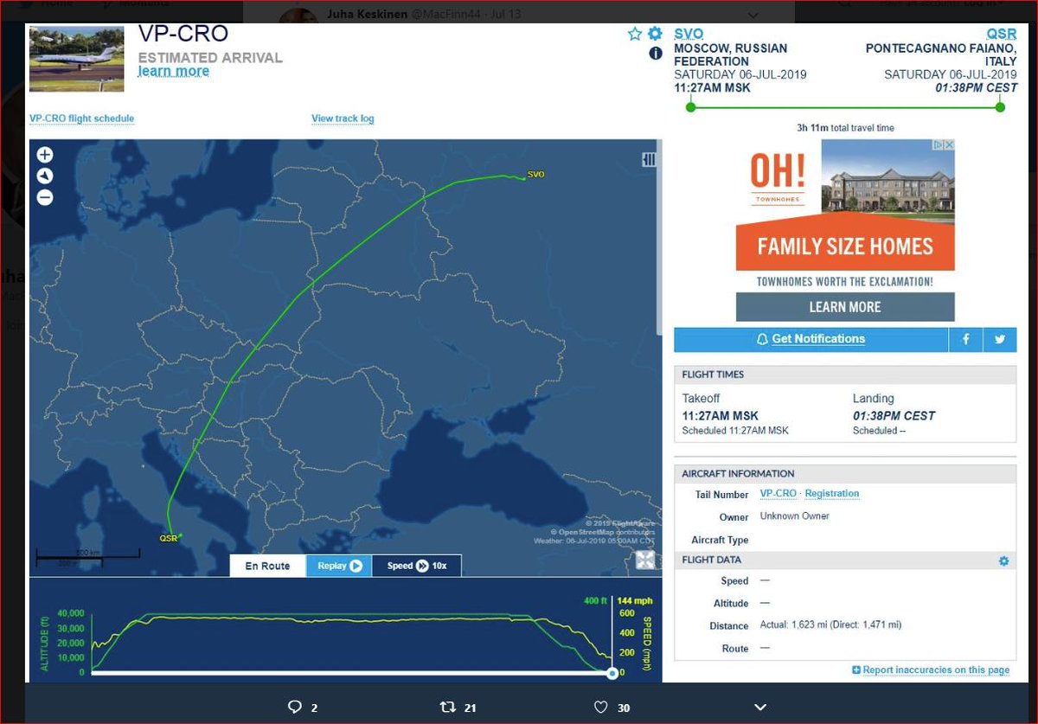
Task: Expand tweet details chevron at the bottom
Action: 760,708
